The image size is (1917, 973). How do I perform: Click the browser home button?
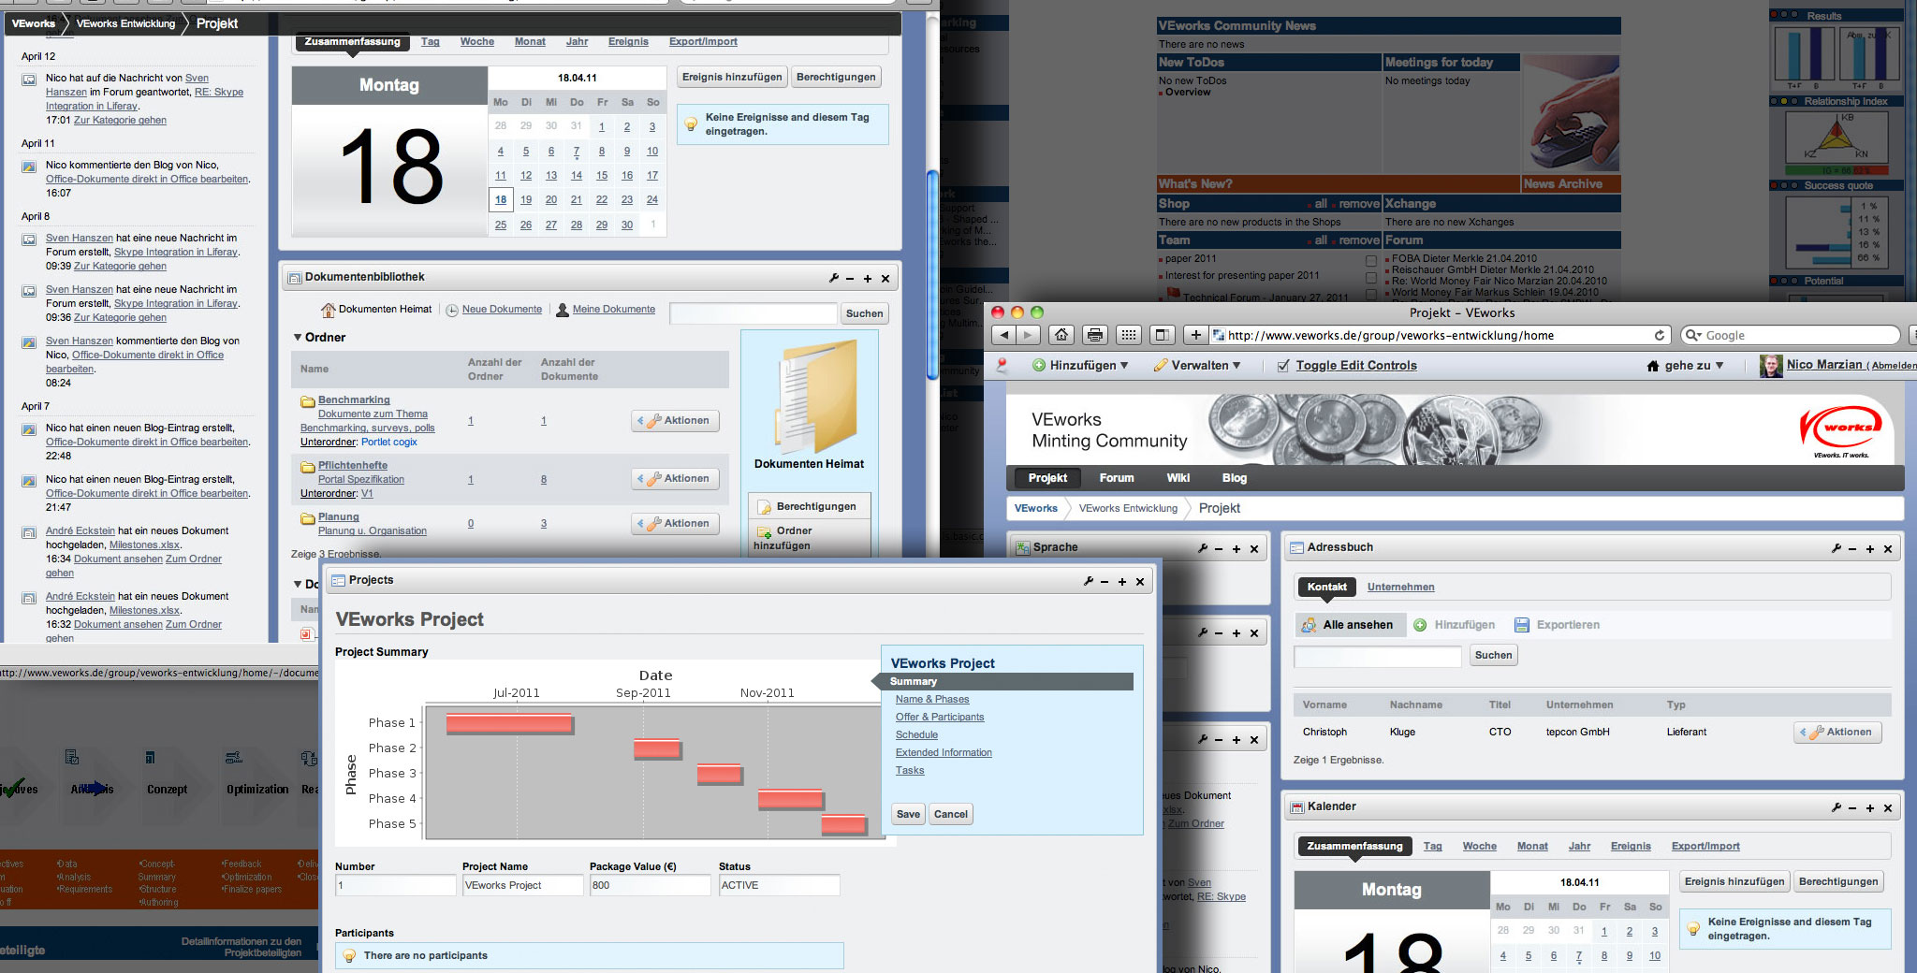(1061, 335)
